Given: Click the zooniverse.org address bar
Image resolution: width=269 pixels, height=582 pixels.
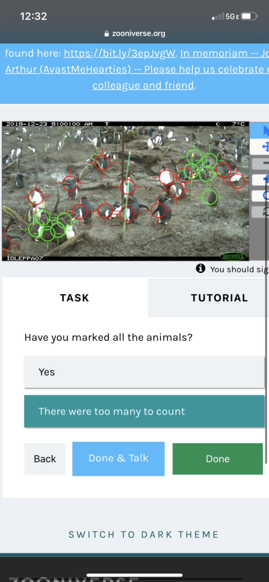Looking at the screenshot, I should click(135, 34).
